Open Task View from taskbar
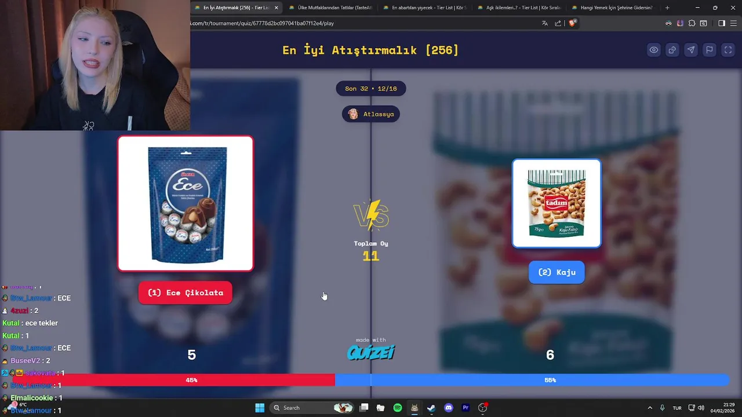The height and width of the screenshot is (417, 742). coord(364,408)
